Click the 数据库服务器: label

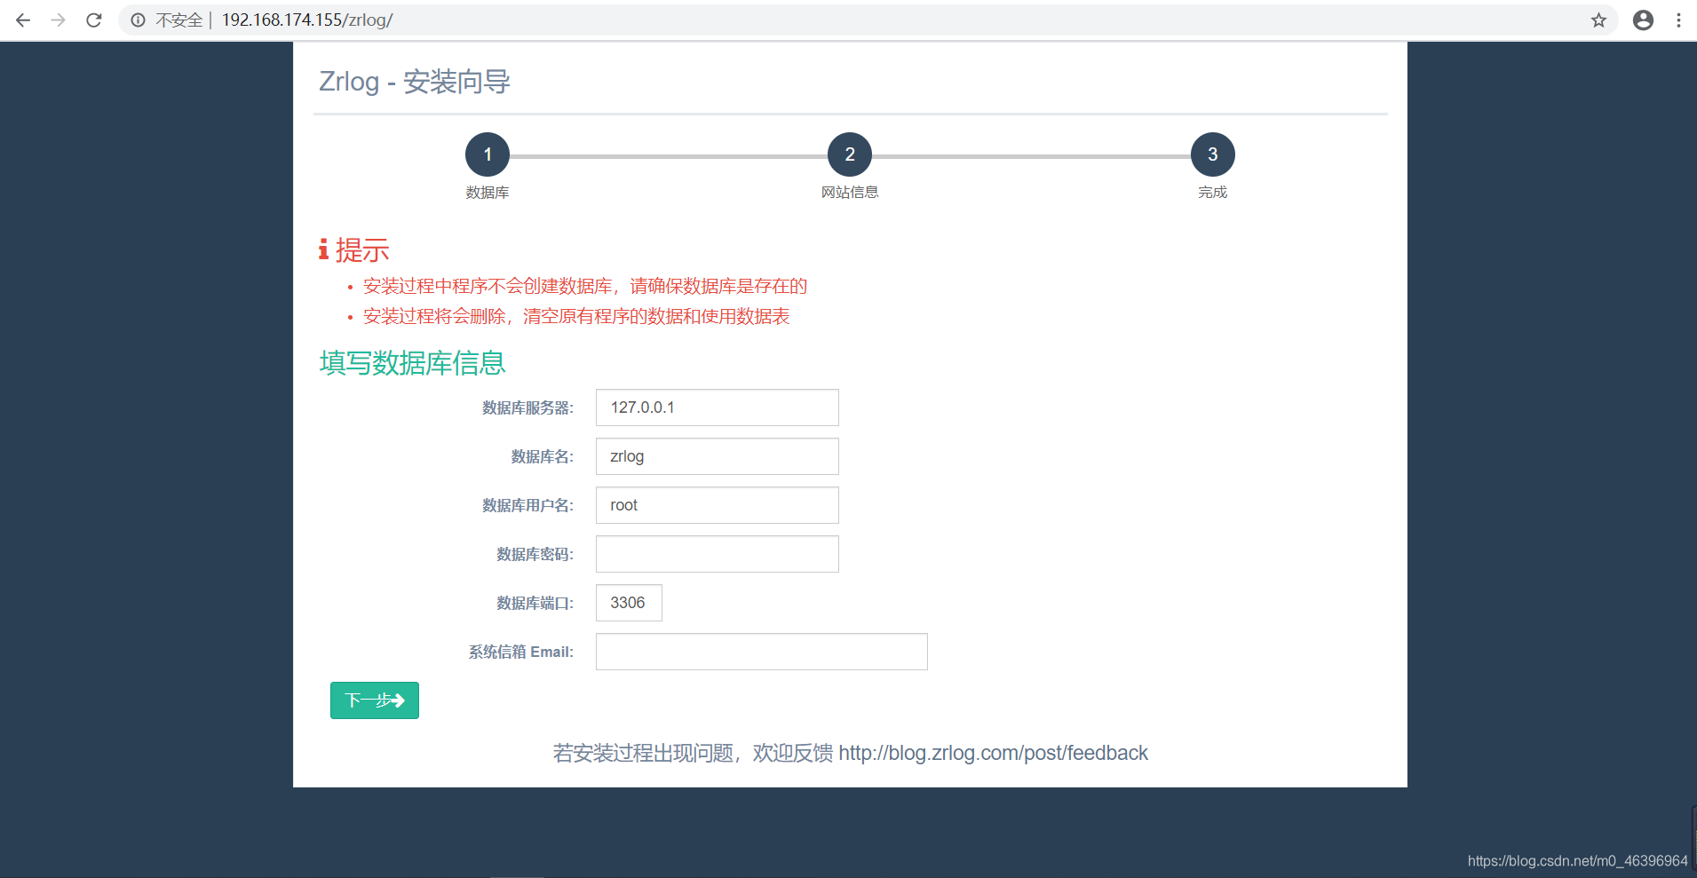(x=527, y=407)
